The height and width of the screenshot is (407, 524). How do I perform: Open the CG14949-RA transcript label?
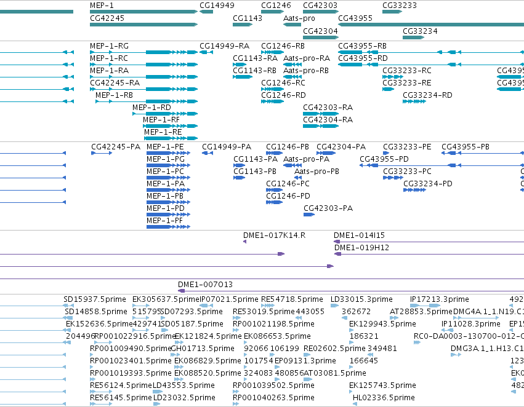[224, 45]
